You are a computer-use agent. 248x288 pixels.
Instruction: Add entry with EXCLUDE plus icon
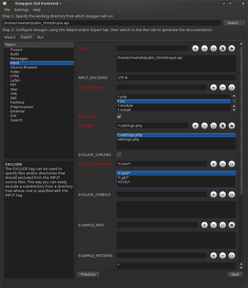pos(195,126)
